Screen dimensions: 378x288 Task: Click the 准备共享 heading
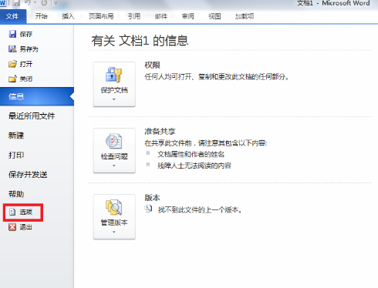[160, 132]
